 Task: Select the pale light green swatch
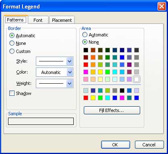[108, 79]
